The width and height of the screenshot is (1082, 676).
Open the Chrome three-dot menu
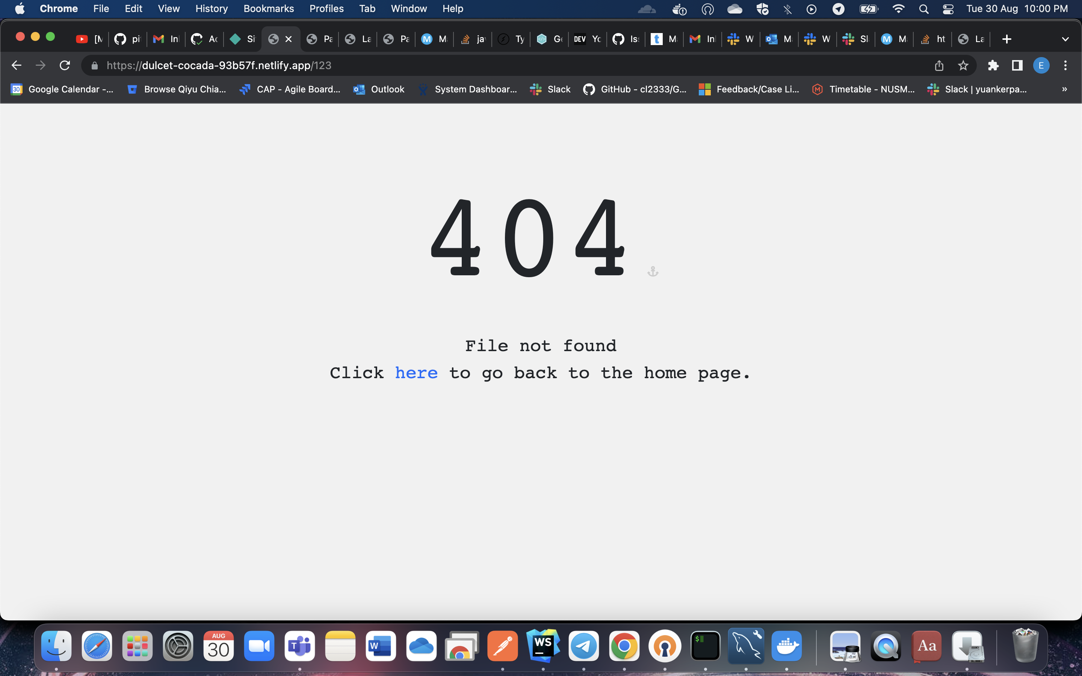click(1065, 66)
